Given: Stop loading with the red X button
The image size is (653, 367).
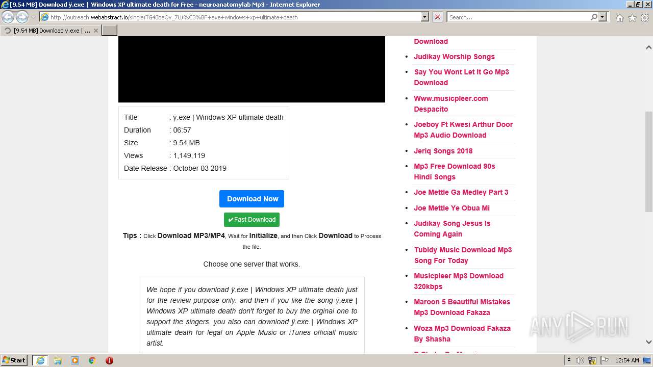Looking at the screenshot, I should point(437,17).
